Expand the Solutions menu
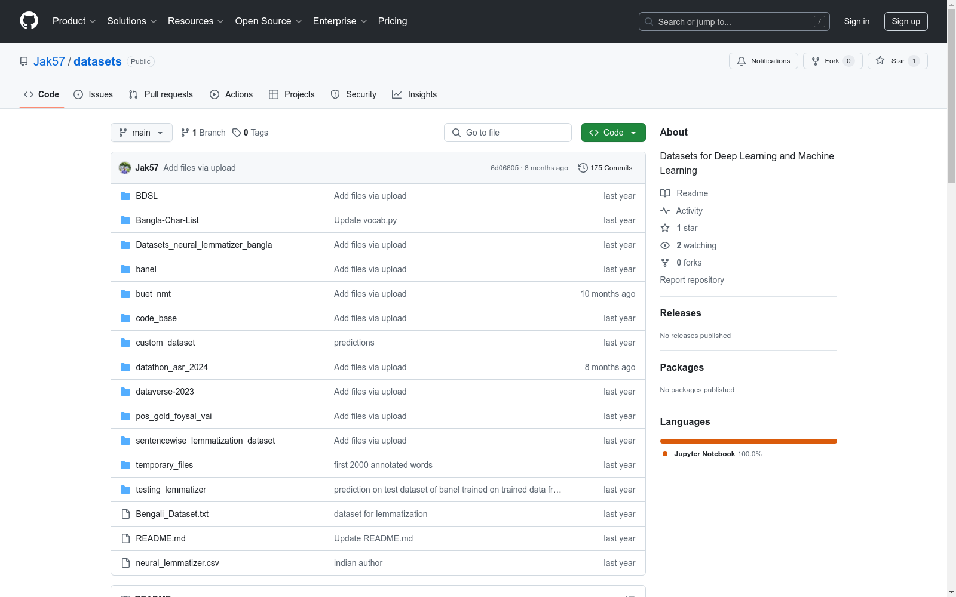Screen dimensions: 956x597 click(x=132, y=21)
